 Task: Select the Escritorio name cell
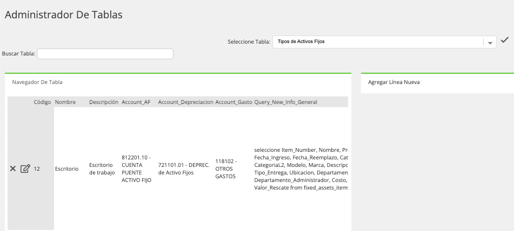point(66,169)
